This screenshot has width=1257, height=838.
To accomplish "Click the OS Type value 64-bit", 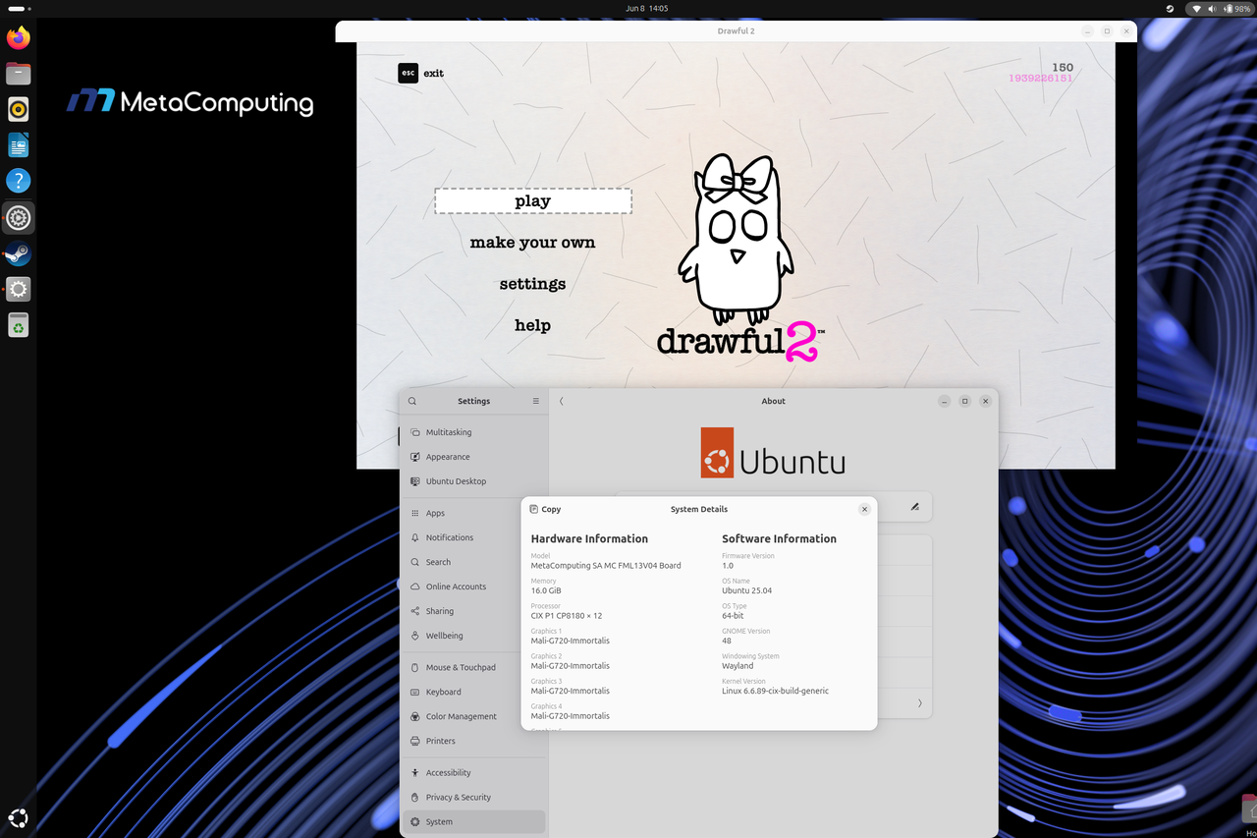I will pos(733,616).
